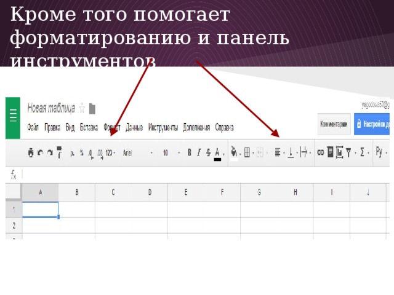
Task: Select row 1 header
Action: pos(14,210)
